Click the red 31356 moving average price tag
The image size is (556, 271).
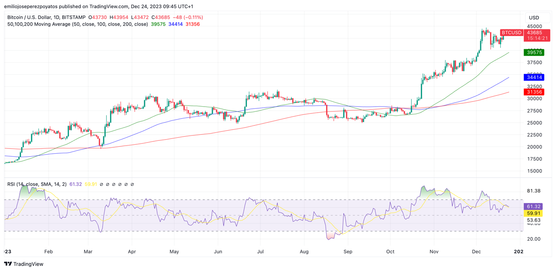tap(534, 92)
